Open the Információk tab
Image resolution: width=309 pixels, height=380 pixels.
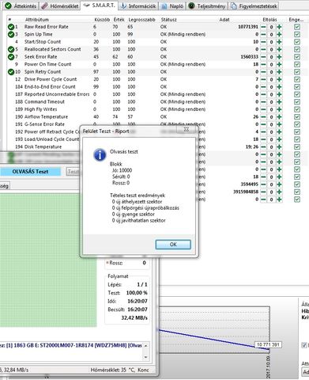coord(138,6)
